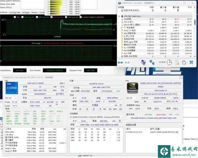Click the computer monitors icon in HWiNFO toolbar

pyautogui.click(x=143, y=62)
